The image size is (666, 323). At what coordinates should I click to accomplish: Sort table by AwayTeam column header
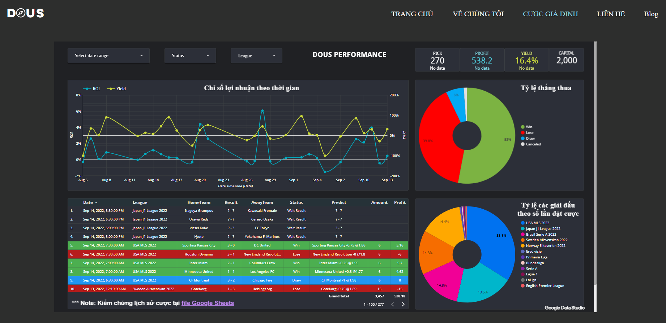coord(262,202)
